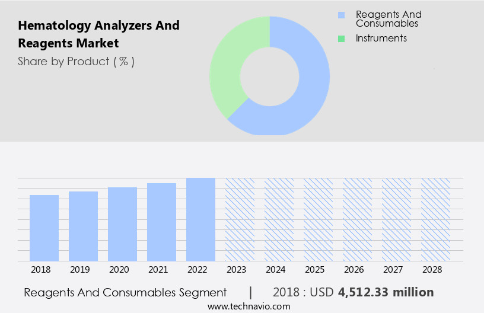
Task: Click the green Instruments legend swatch
Action: 341,39
